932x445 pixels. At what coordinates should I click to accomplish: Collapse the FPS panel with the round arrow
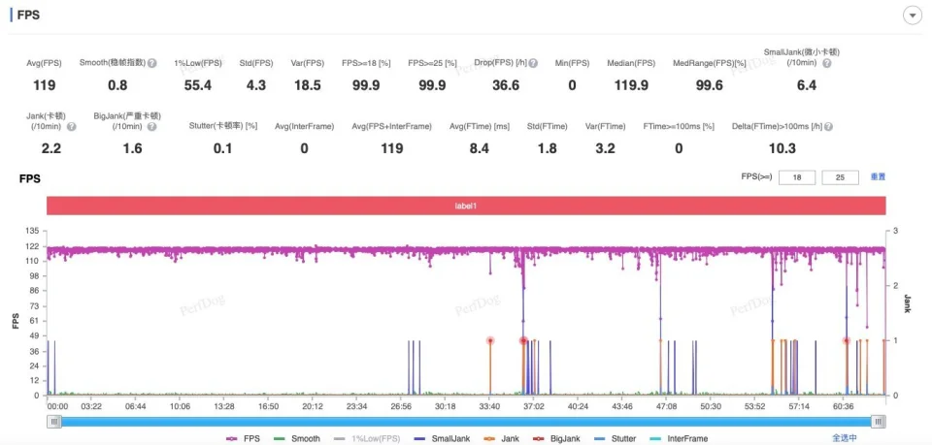pos(912,16)
